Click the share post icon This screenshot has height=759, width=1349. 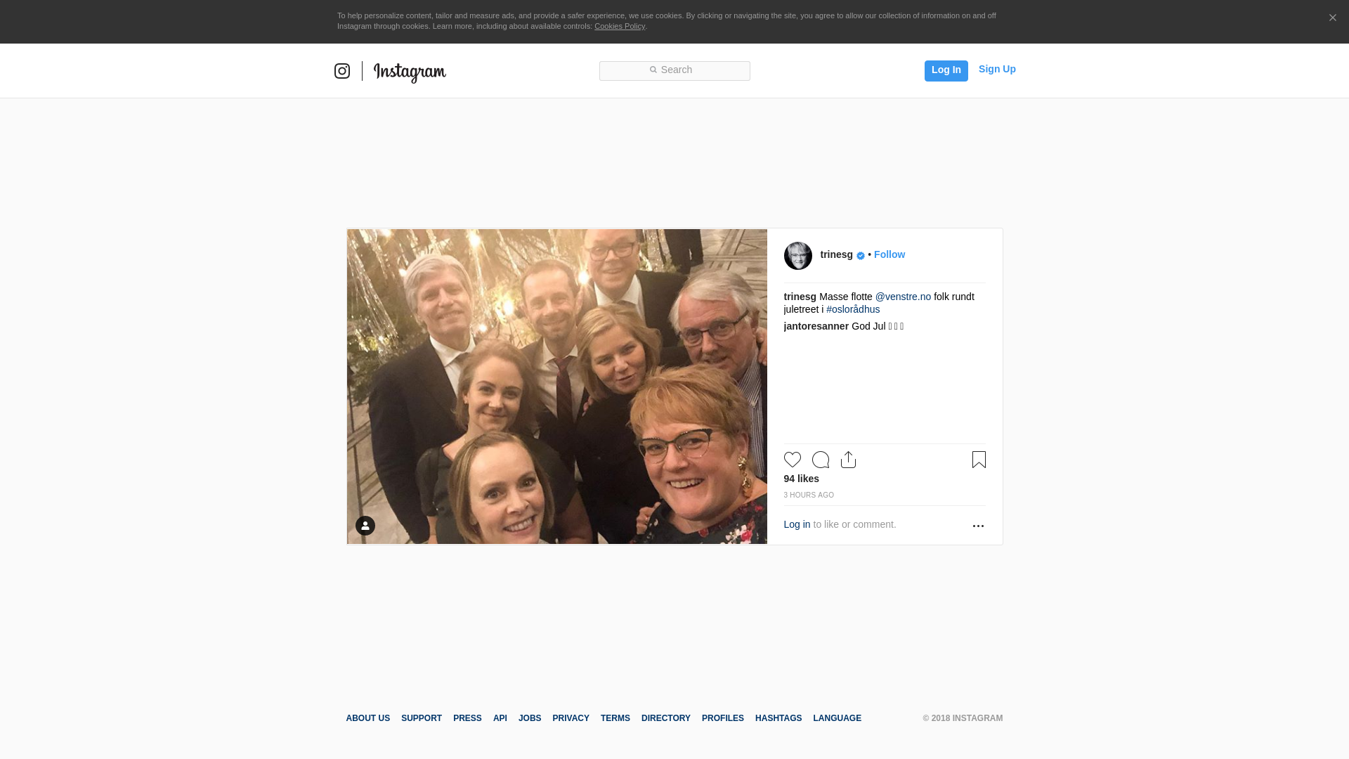pyautogui.click(x=848, y=460)
